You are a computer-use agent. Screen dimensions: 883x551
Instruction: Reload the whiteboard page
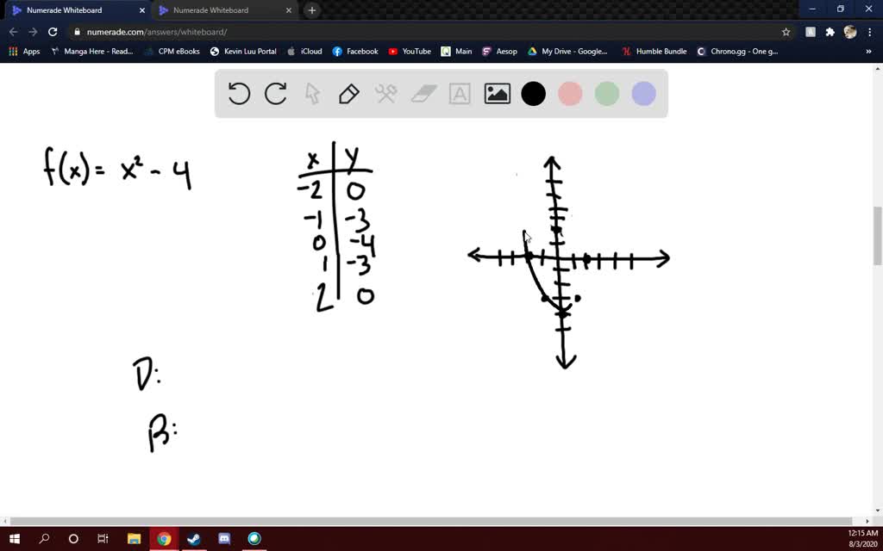pyautogui.click(x=53, y=32)
